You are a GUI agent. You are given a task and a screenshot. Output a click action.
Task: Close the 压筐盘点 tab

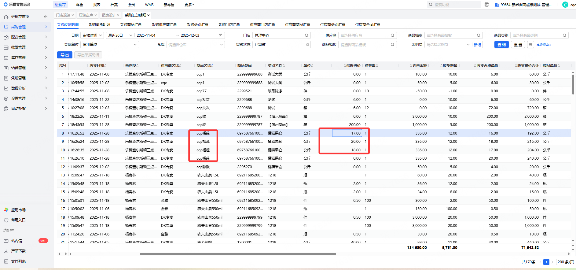96,15
